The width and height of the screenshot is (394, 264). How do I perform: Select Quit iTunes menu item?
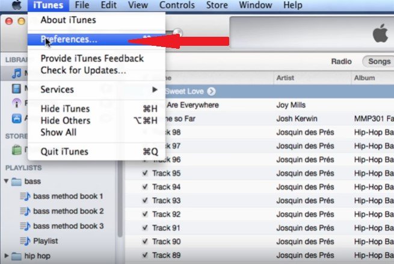point(64,151)
